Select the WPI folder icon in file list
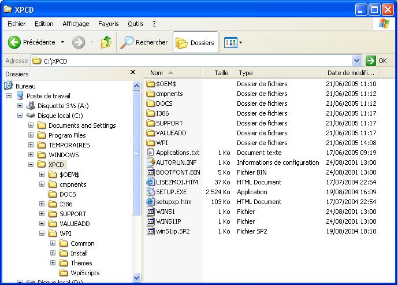This screenshot has height=285, width=398. (x=151, y=143)
